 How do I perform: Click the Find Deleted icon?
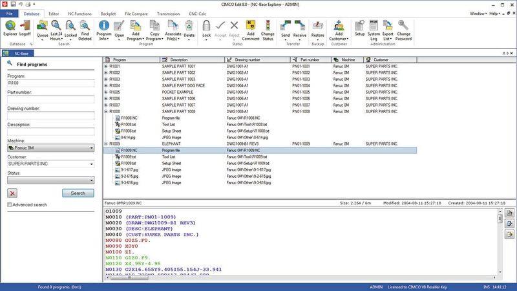coord(85,28)
